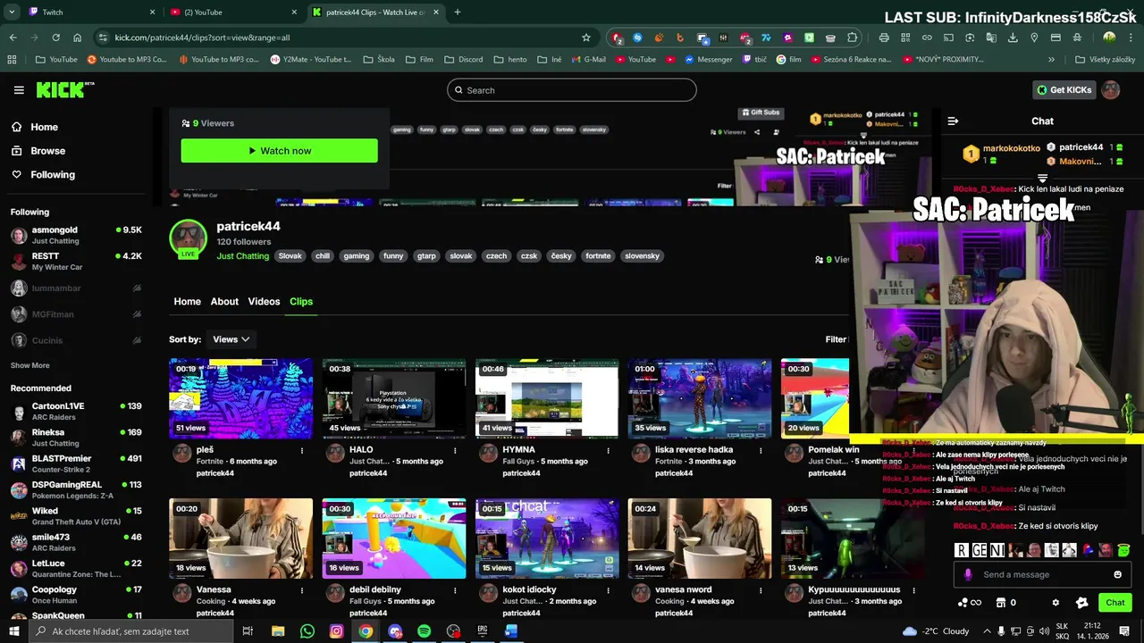This screenshot has height=643, width=1144.
Task: Collapse the chat panel with arrow icon
Action: tap(953, 121)
